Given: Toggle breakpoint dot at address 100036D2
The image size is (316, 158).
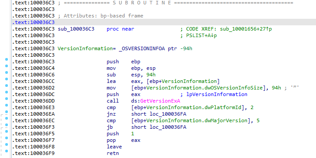Looking at the screenshot, I should pyautogui.click(x=7, y=86).
